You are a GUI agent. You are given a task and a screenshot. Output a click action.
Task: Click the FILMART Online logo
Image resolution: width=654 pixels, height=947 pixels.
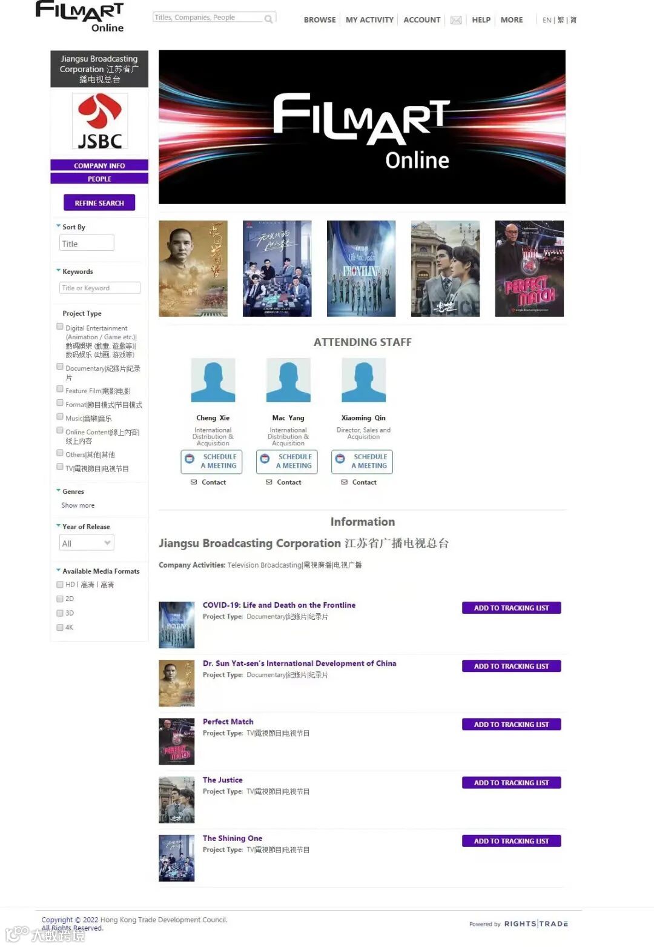(x=80, y=16)
